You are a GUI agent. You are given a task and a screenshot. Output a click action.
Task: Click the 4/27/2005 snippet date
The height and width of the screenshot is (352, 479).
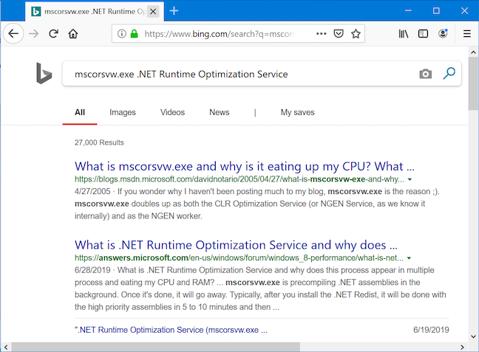tap(92, 192)
